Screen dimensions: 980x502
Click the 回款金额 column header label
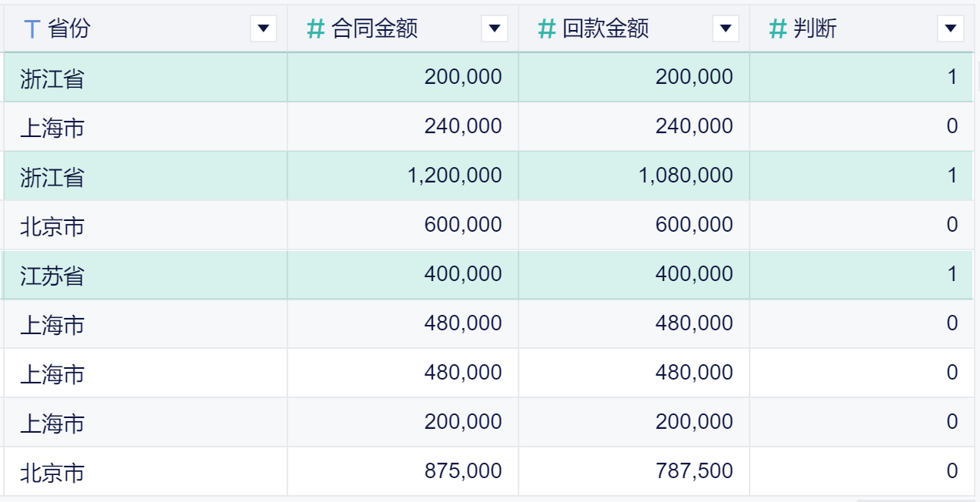pyautogui.click(x=606, y=29)
